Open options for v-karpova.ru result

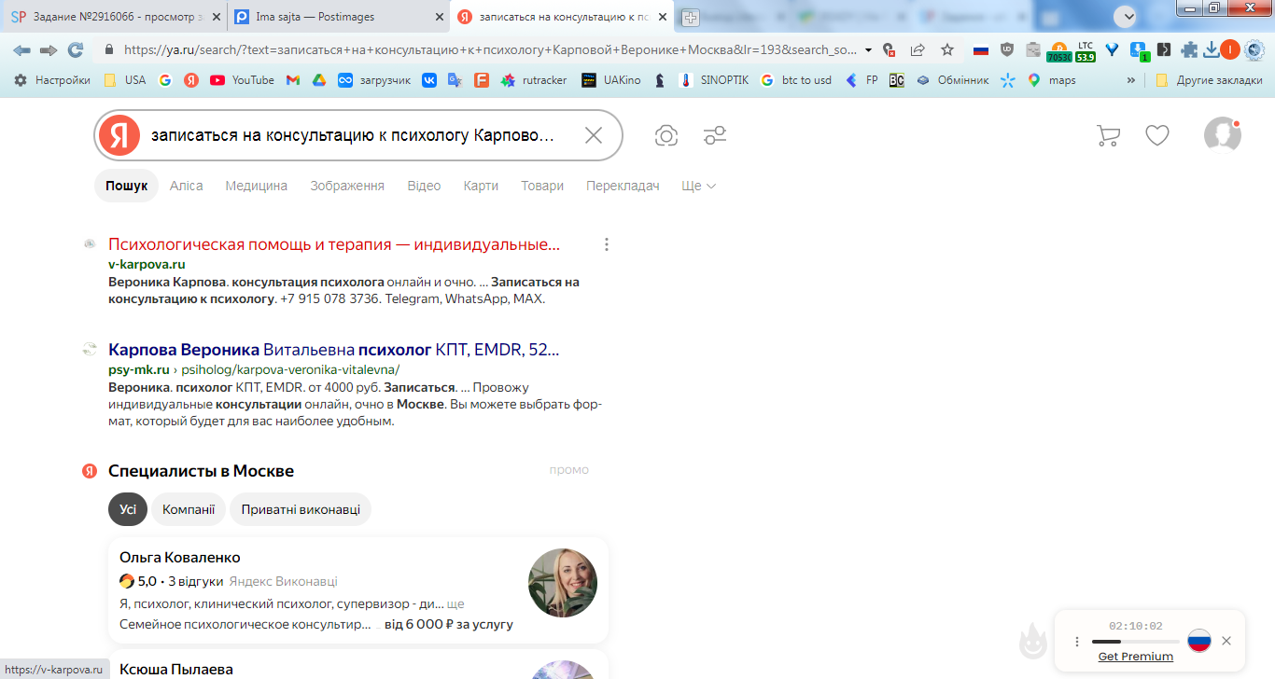point(607,244)
